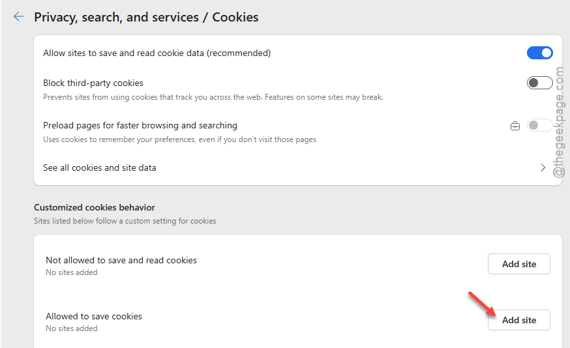
Task: Click the Customized cookies behavior heading
Action: [95, 207]
